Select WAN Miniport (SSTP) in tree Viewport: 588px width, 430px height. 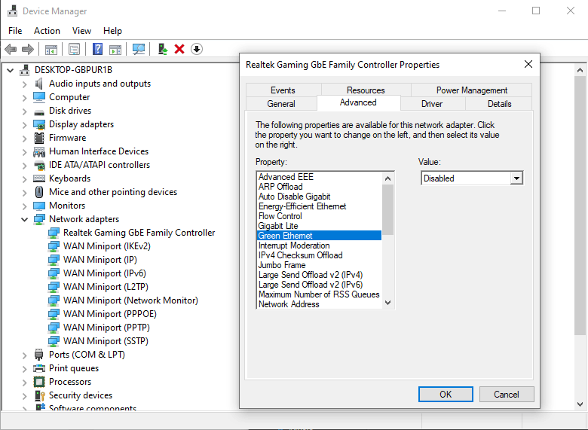tap(106, 341)
